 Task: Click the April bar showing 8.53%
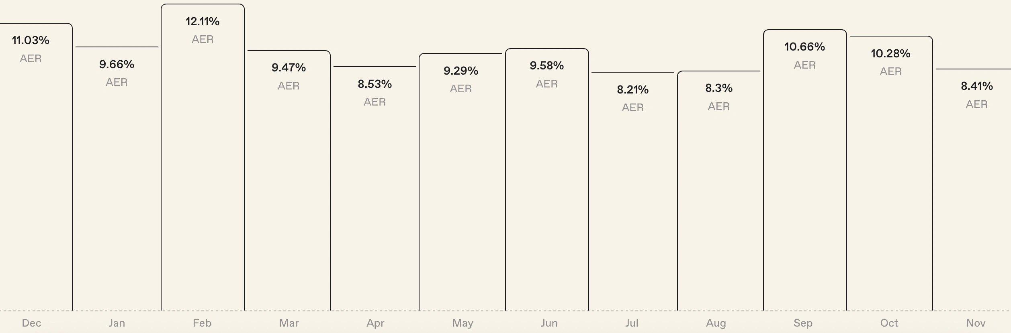pyautogui.click(x=375, y=189)
